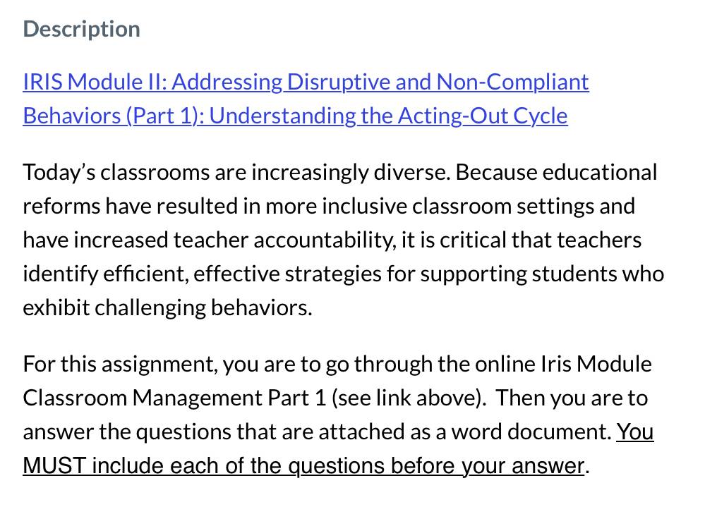Click the underlined phrase 'questions before your answer'

click(x=436, y=465)
